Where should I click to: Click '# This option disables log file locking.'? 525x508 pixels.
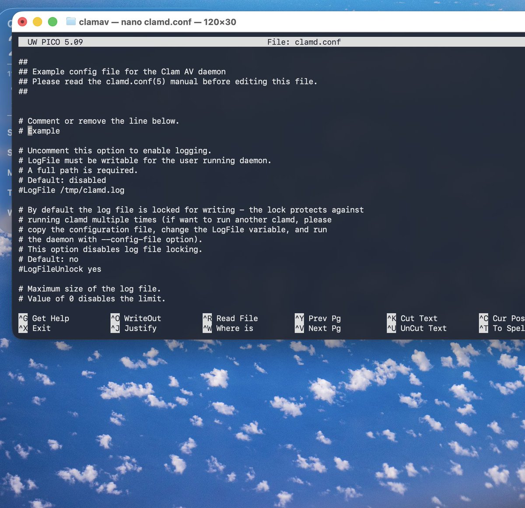[110, 249]
